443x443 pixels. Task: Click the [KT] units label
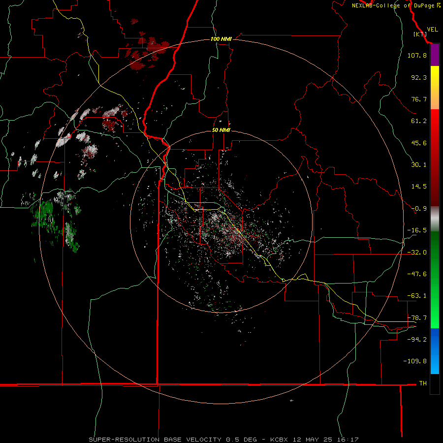420,34
